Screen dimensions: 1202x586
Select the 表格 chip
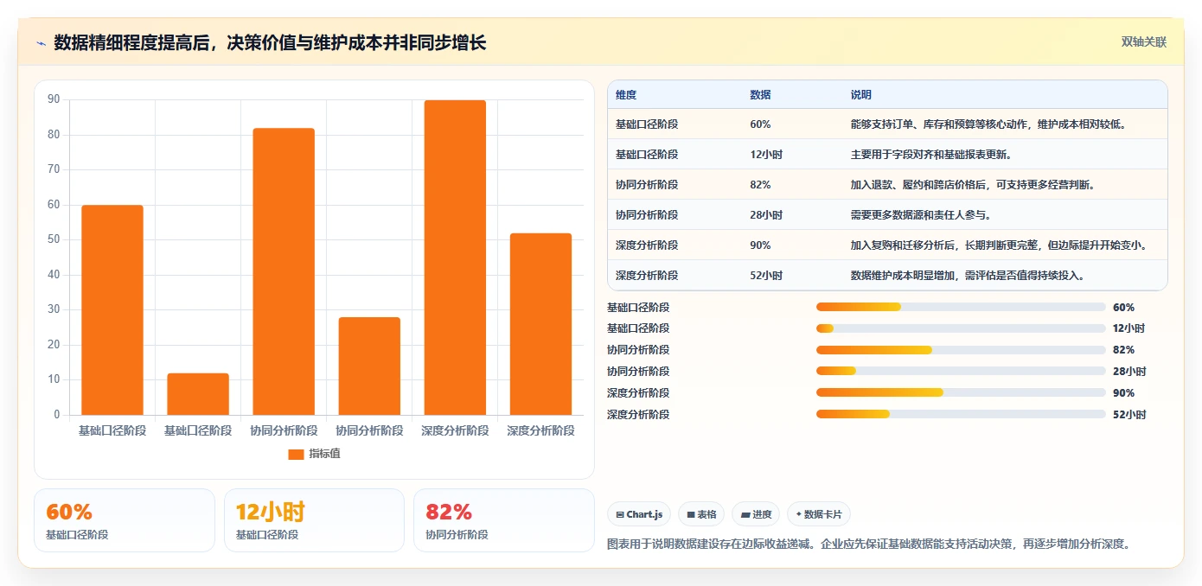(x=701, y=514)
